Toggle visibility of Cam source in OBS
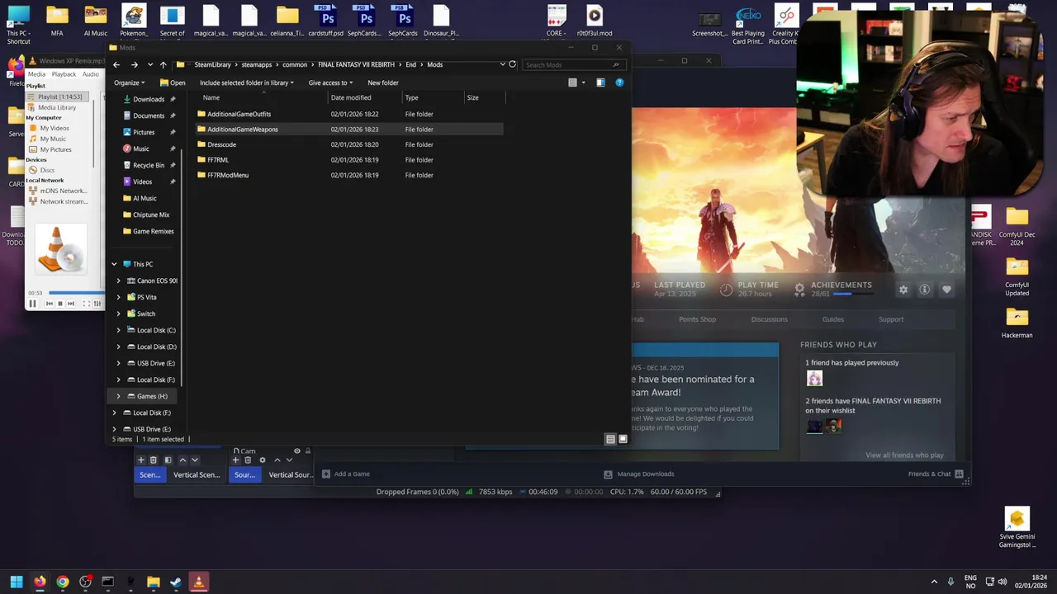 297,450
